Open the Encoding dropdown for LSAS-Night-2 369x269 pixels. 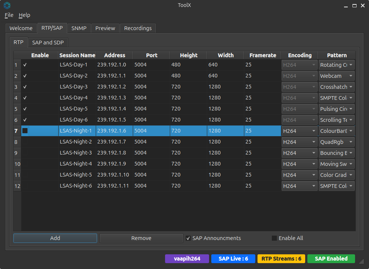pos(299,142)
